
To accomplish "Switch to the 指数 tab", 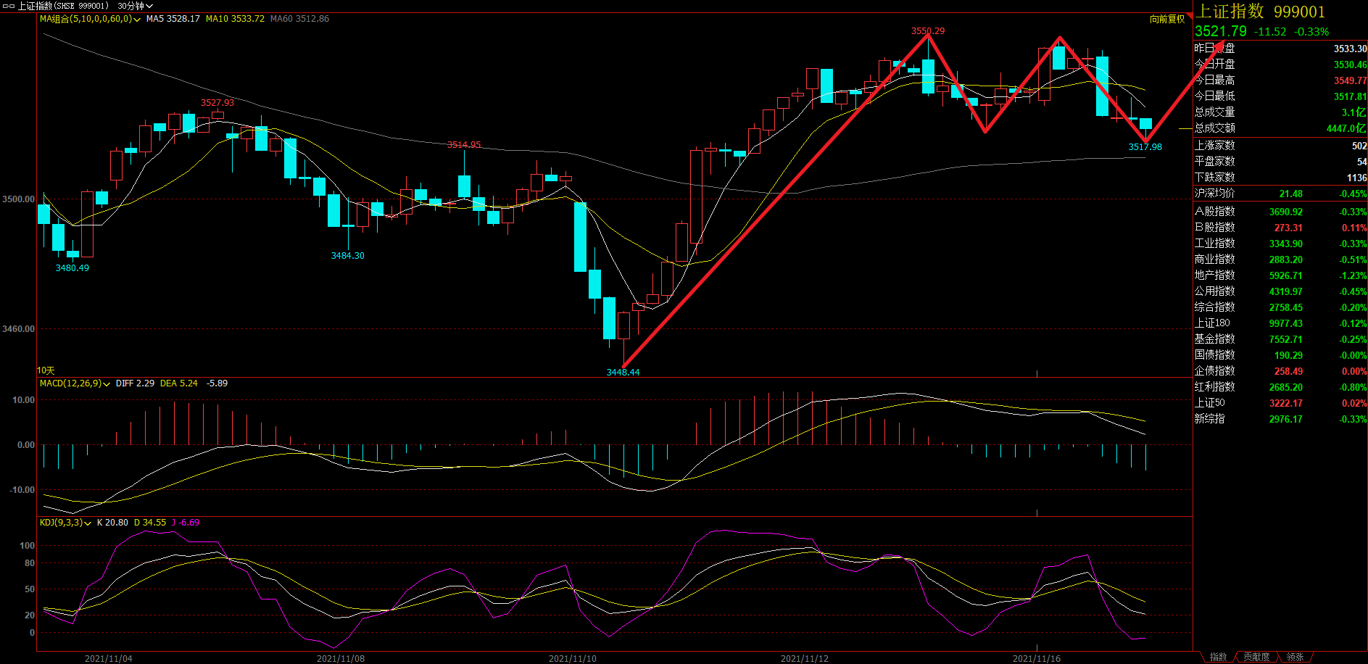I will pos(1218,657).
